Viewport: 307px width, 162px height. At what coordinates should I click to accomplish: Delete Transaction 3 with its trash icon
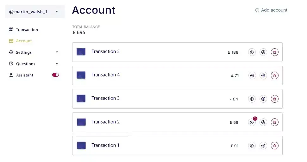(x=275, y=99)
